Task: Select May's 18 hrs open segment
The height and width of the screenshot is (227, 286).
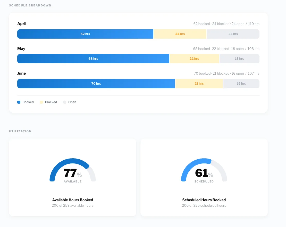Action: pos(239,59)
